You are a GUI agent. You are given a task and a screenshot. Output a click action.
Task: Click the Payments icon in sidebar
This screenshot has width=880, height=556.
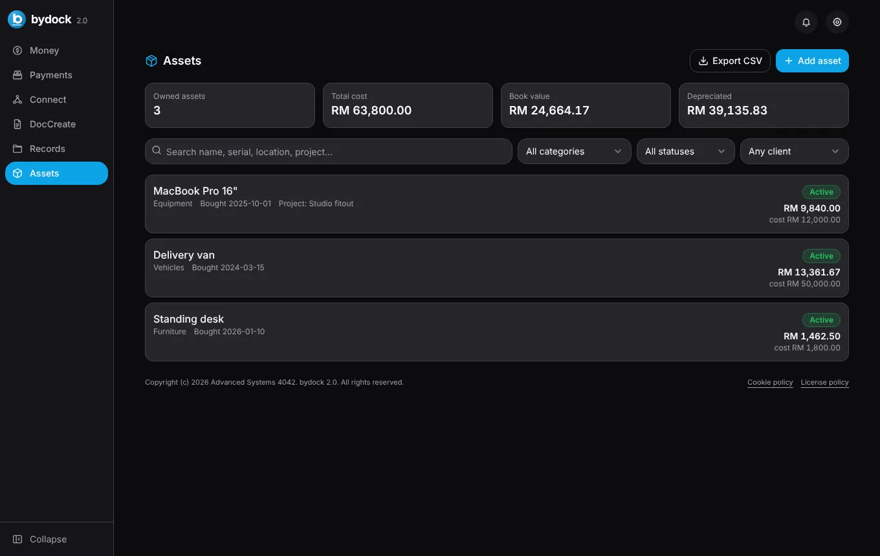pyautogui.click(x=17, y=75)
